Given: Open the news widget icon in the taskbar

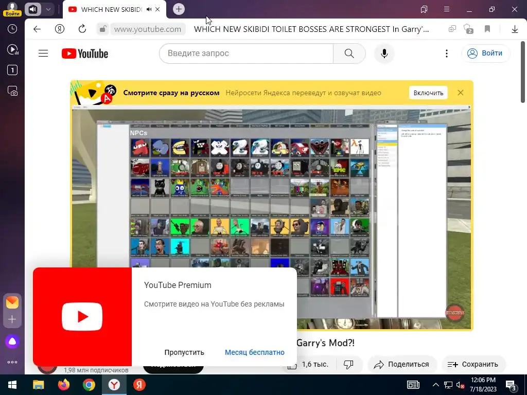Looking at the screenshot, I should pos(413,385).
